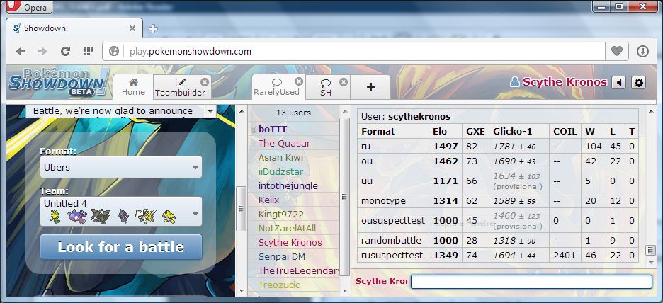Click user Asian Kiwi

pyautogui.click(x=280, y=158)
